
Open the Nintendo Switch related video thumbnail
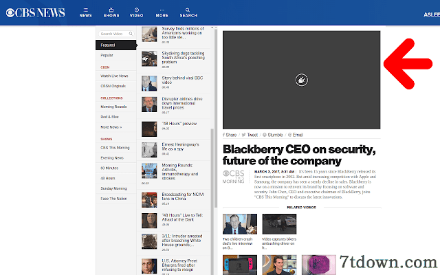click(240, 265)
